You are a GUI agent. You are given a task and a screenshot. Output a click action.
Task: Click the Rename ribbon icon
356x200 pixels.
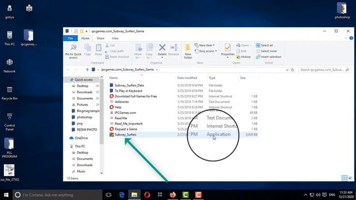click(x=174, y=49)
